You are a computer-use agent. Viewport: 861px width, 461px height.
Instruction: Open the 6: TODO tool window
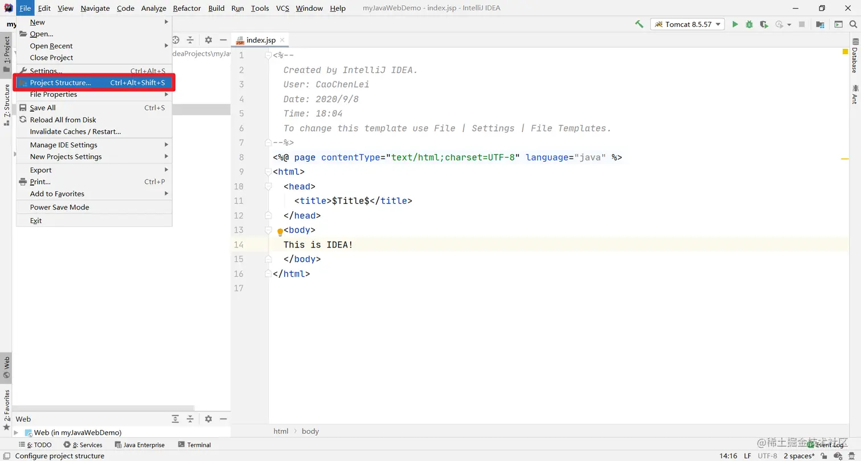pyautogui.click(x=35, y=445)
